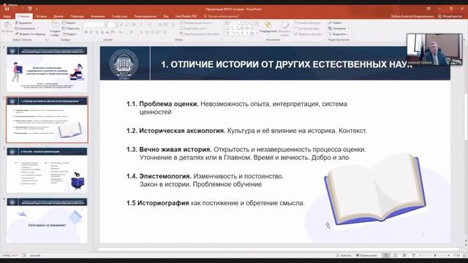Open the Design (Дизайн) tab
Image resolution: width=468 pixels, height=263 pixels.
click(x=58, y=16)
